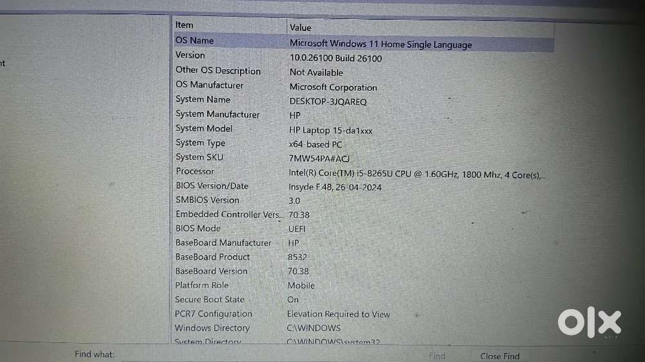Select the OS Name row
This screenshot has height=362, width=645.
pyautogui.click(x=195, y=41)
